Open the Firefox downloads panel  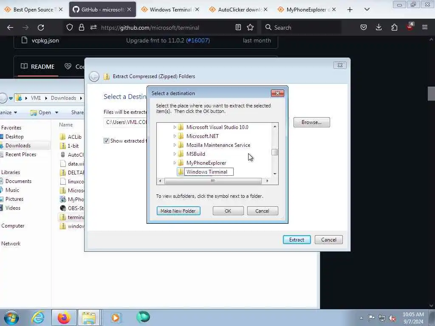[x=379, y=28]
